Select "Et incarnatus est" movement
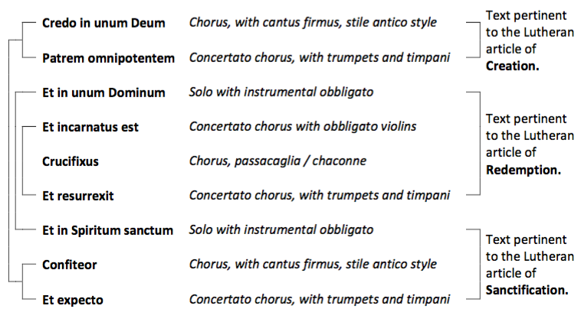 pyautogui.click(x=90, y=127)
